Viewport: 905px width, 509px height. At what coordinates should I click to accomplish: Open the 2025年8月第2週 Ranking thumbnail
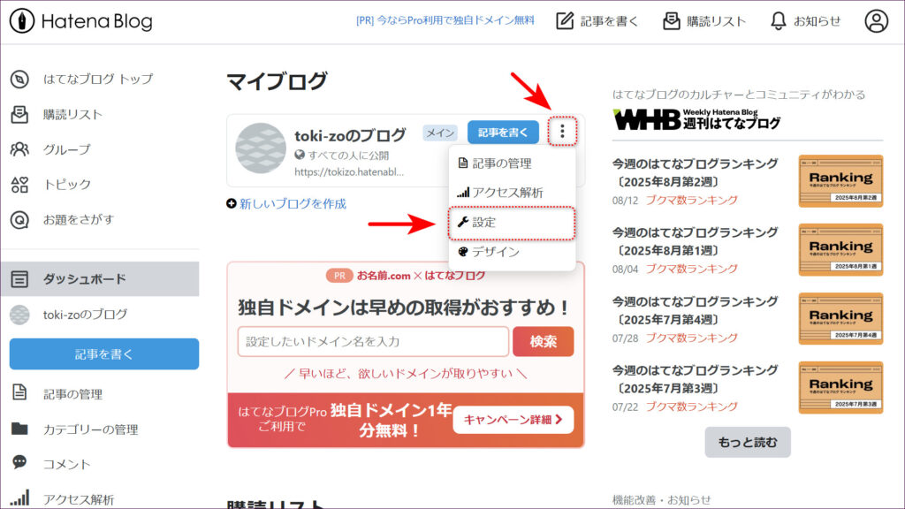point(840,180)
